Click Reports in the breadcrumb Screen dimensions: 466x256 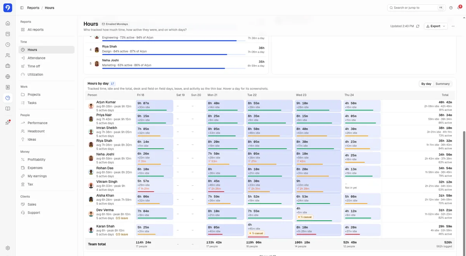33,8
